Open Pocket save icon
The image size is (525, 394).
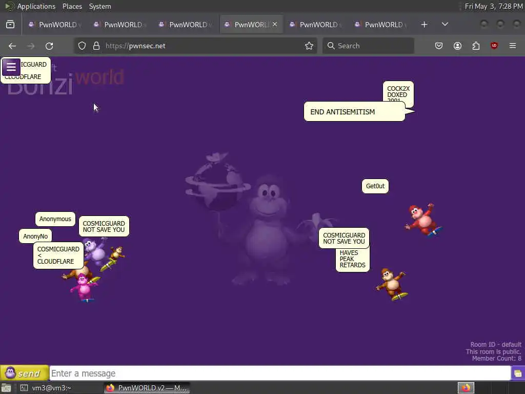(x=439, y=46)
